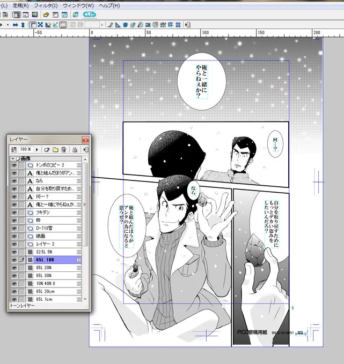Image resolution: width=344 pixels, height=364 pixels.
Task: Expand properties of 10% 40% 0 layer
Action: click(79, 284)
